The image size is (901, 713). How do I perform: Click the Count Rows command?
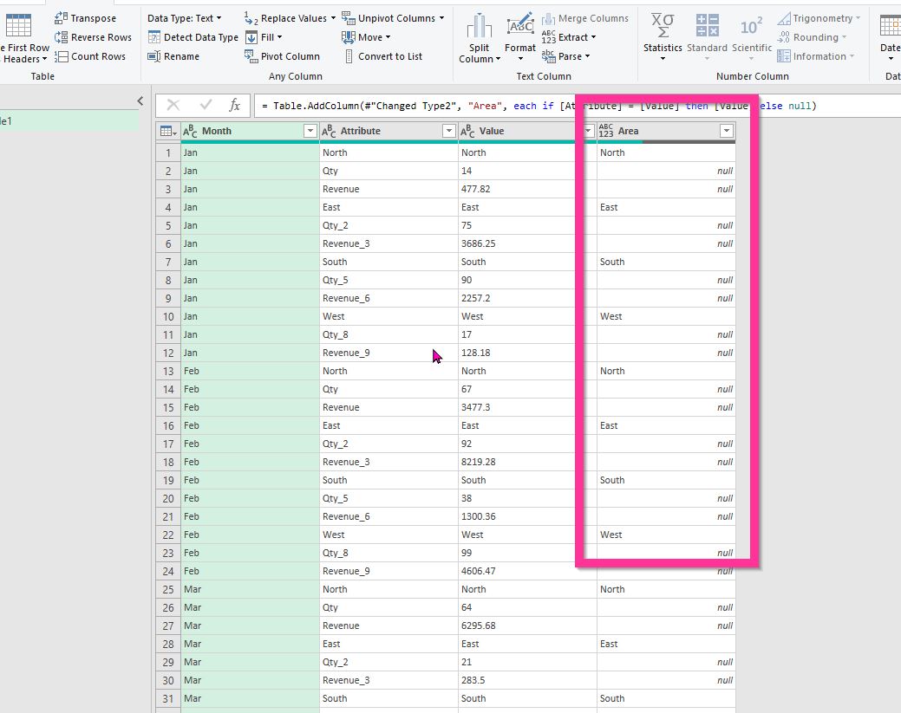pyautogui.click(x=62, y=56)
